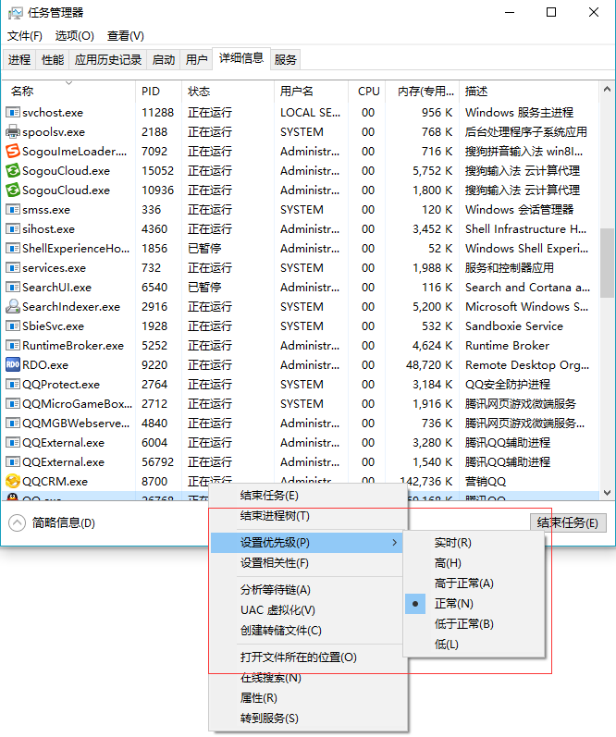
Task: Sort by the 名称 column header
Action: click(68, 92)
